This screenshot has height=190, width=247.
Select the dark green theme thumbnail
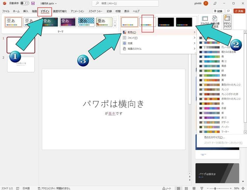click(50, 22)
